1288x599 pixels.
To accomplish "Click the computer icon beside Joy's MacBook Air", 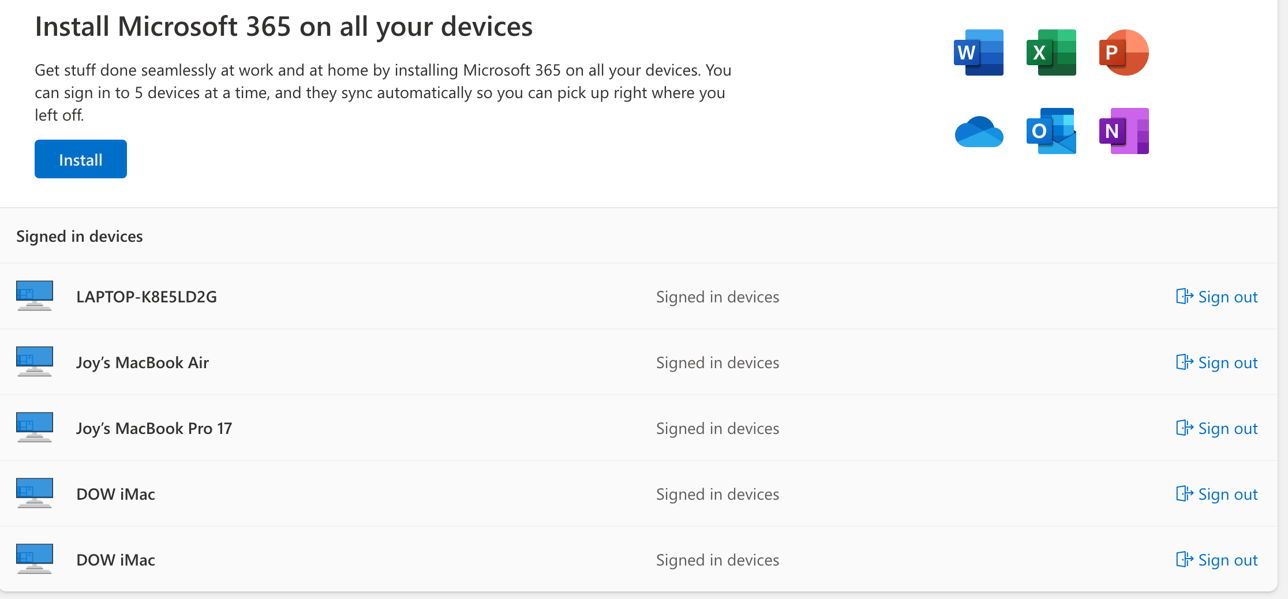I will click(x=35, y=361).
